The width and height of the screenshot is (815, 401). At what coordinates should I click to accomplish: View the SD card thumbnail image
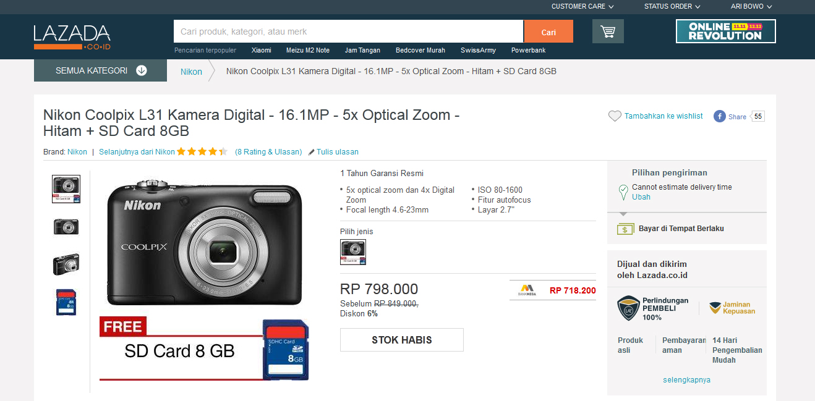[x=66, y=302]
